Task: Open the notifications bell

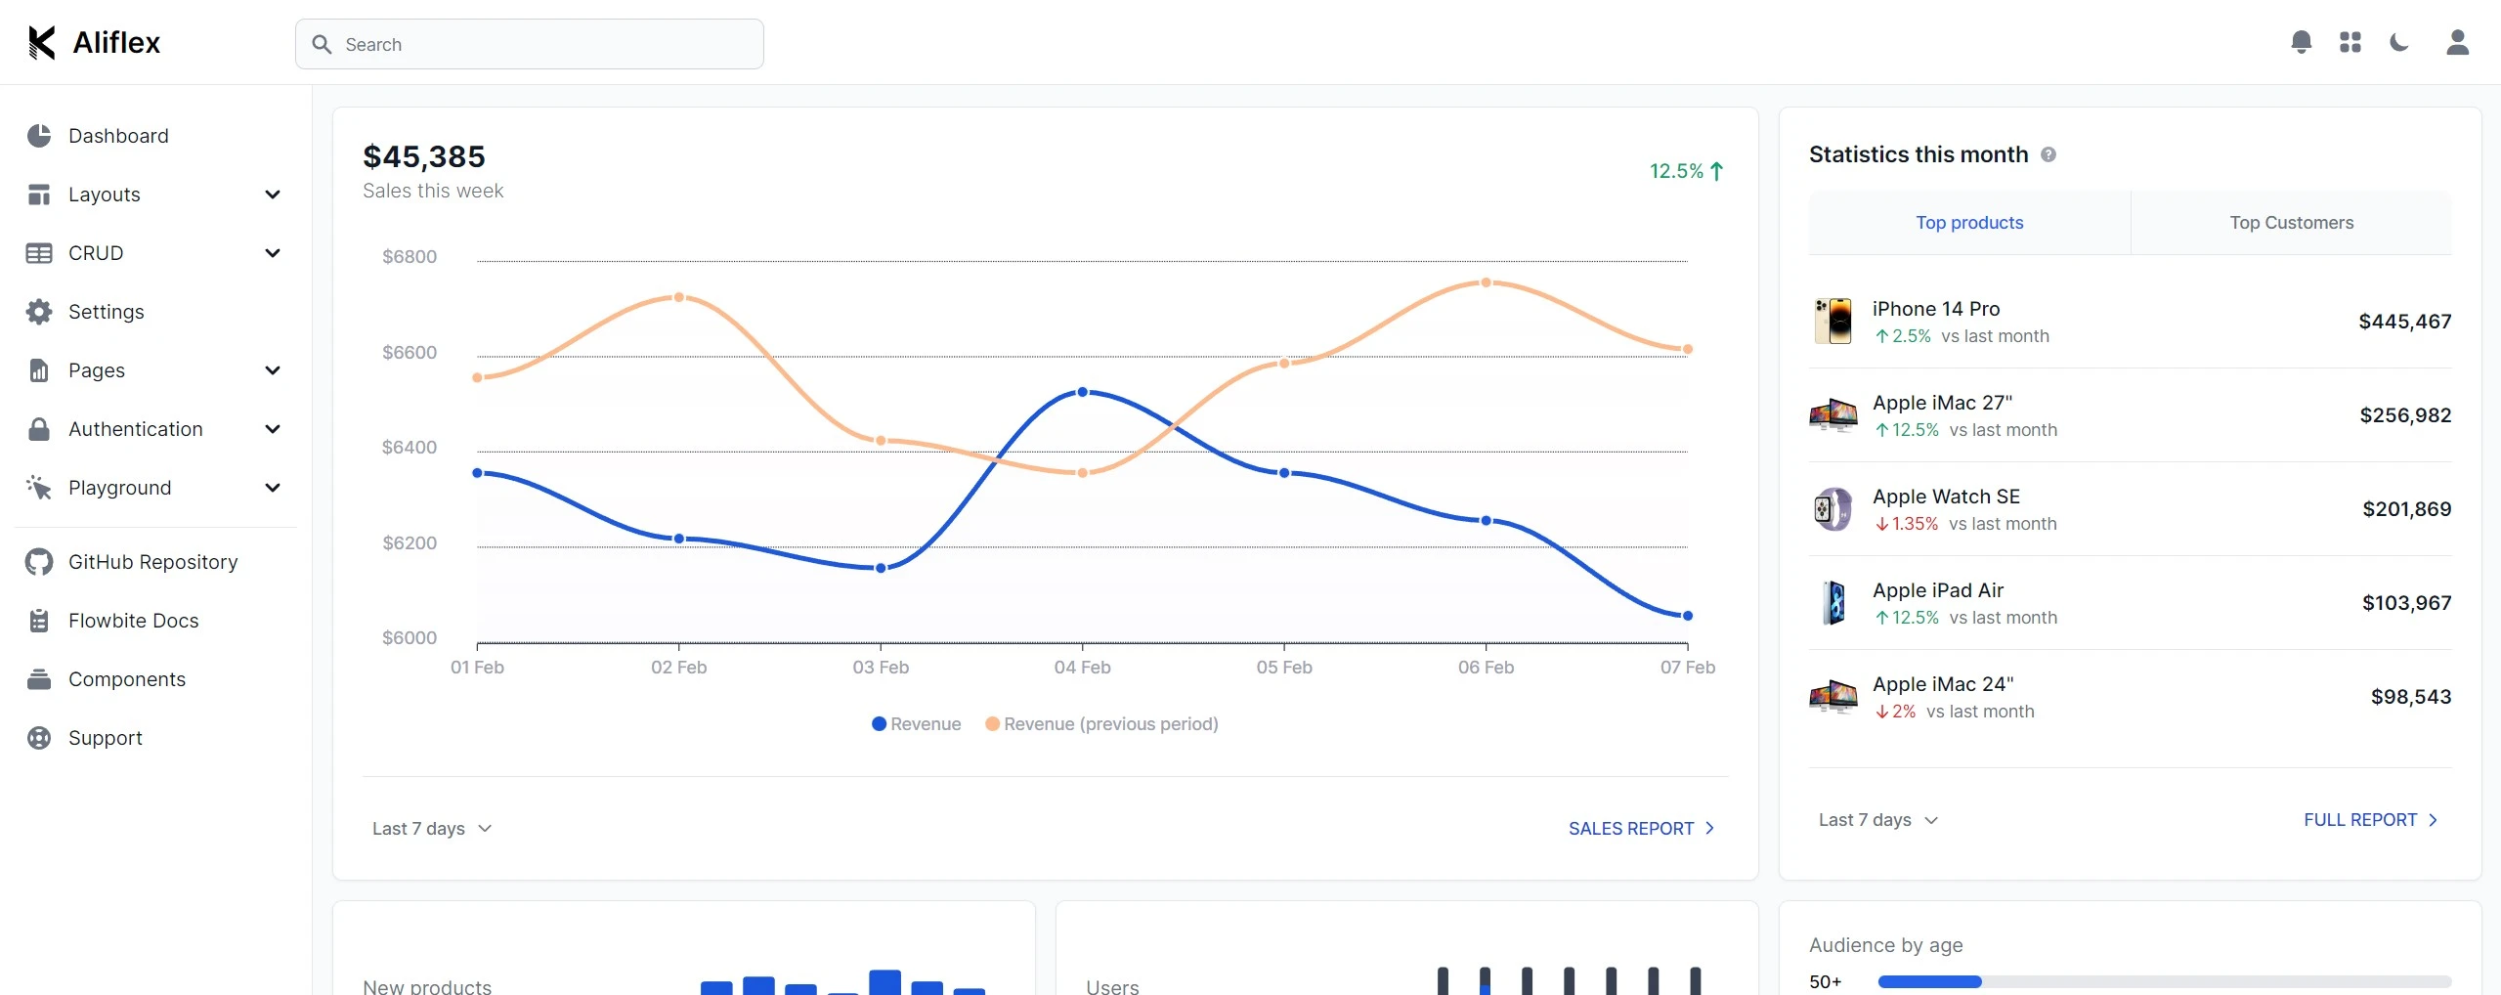Action: 2302,42
